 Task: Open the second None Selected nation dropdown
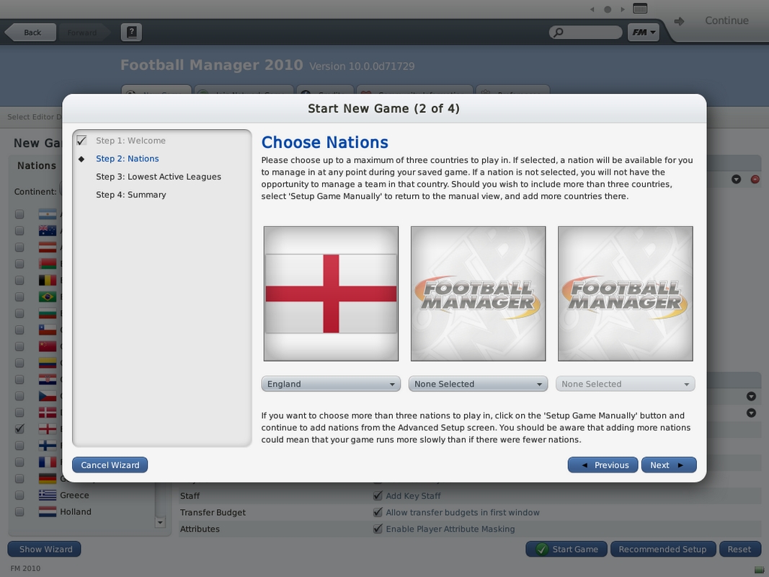(478, 384)
